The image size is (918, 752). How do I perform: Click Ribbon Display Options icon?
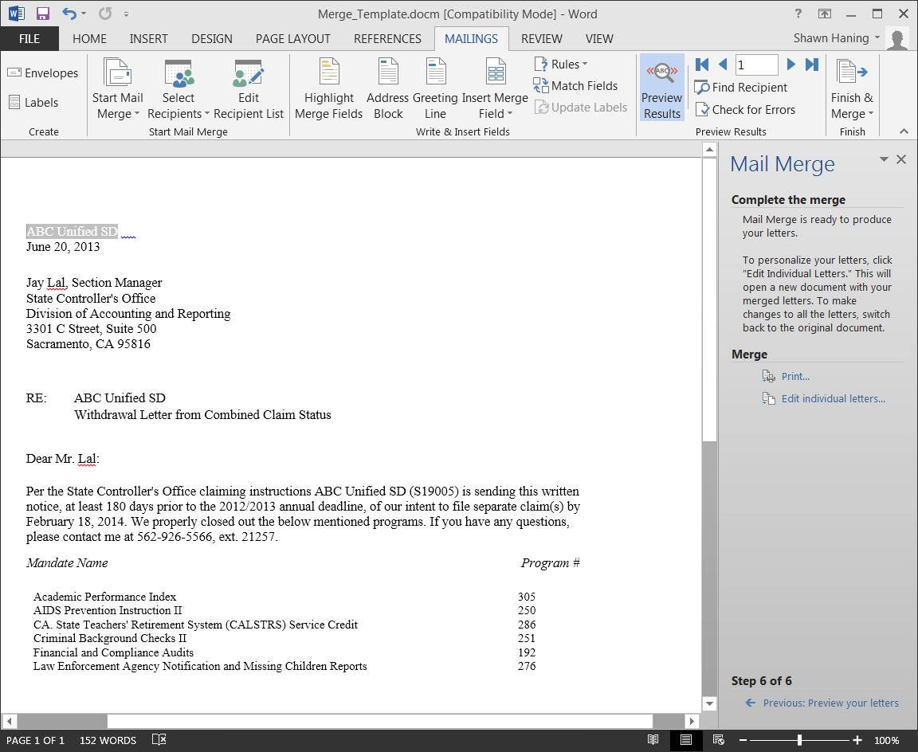[824, 14]
